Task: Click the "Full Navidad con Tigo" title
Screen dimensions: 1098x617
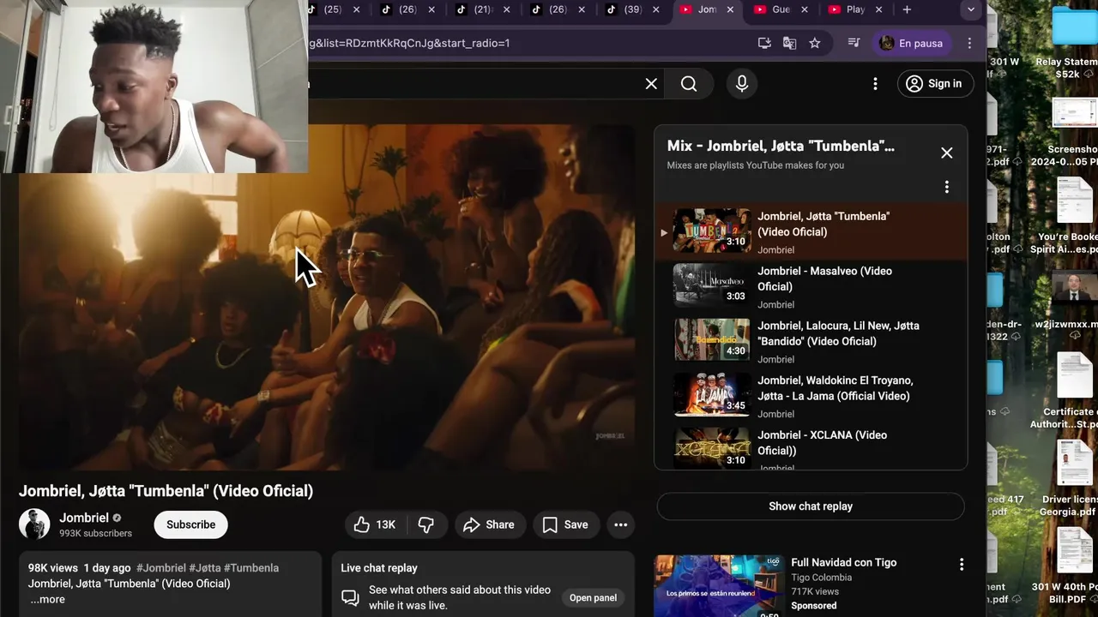Action: point(843,562)
